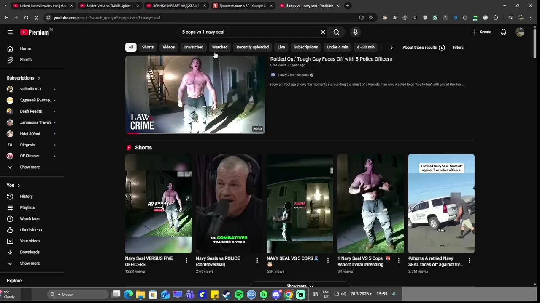The image size is (540, 303).
Task: Switch to United States invades Iran tab
Action: (x=43, y=6)
